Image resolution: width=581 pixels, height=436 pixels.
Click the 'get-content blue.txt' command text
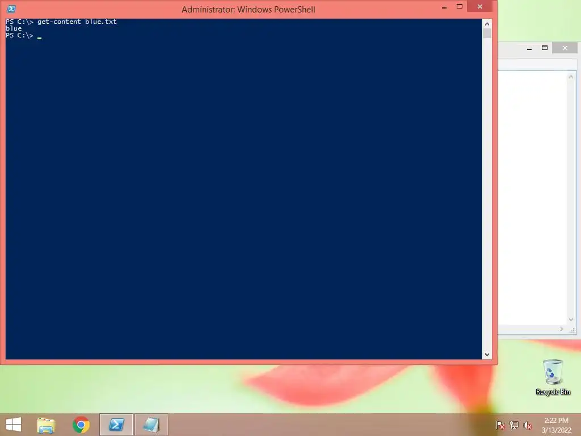77,22
